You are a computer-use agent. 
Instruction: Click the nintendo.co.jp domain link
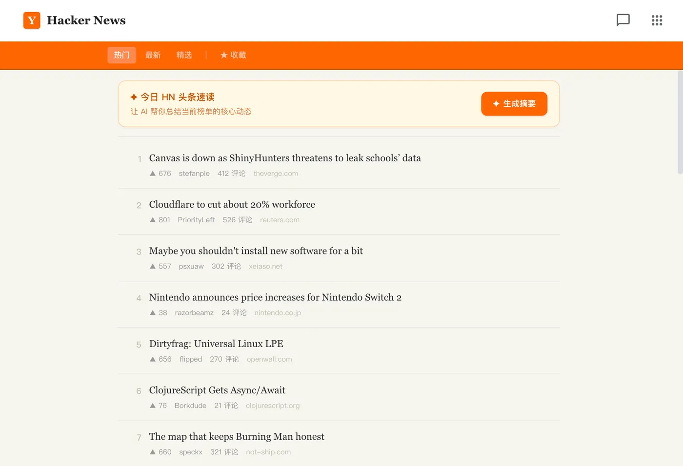point(278,312)
